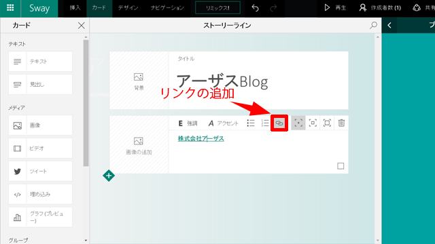The image size is (435, 244).
Task: Click the ストーリーライン heading
Action: (x=227, y=26)
